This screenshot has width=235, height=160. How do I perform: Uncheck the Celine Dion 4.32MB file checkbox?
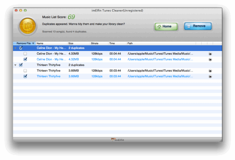click(x=25, y=59)
